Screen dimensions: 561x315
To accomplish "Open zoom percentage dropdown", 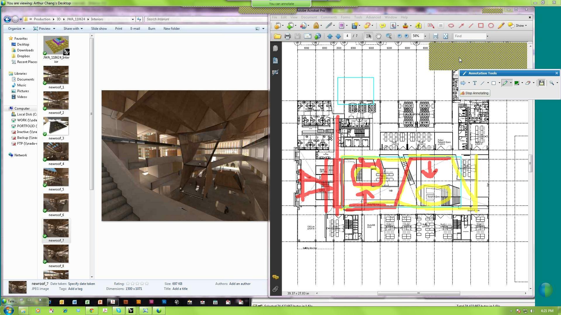I will pyautogui.click(x=425, y=36).
